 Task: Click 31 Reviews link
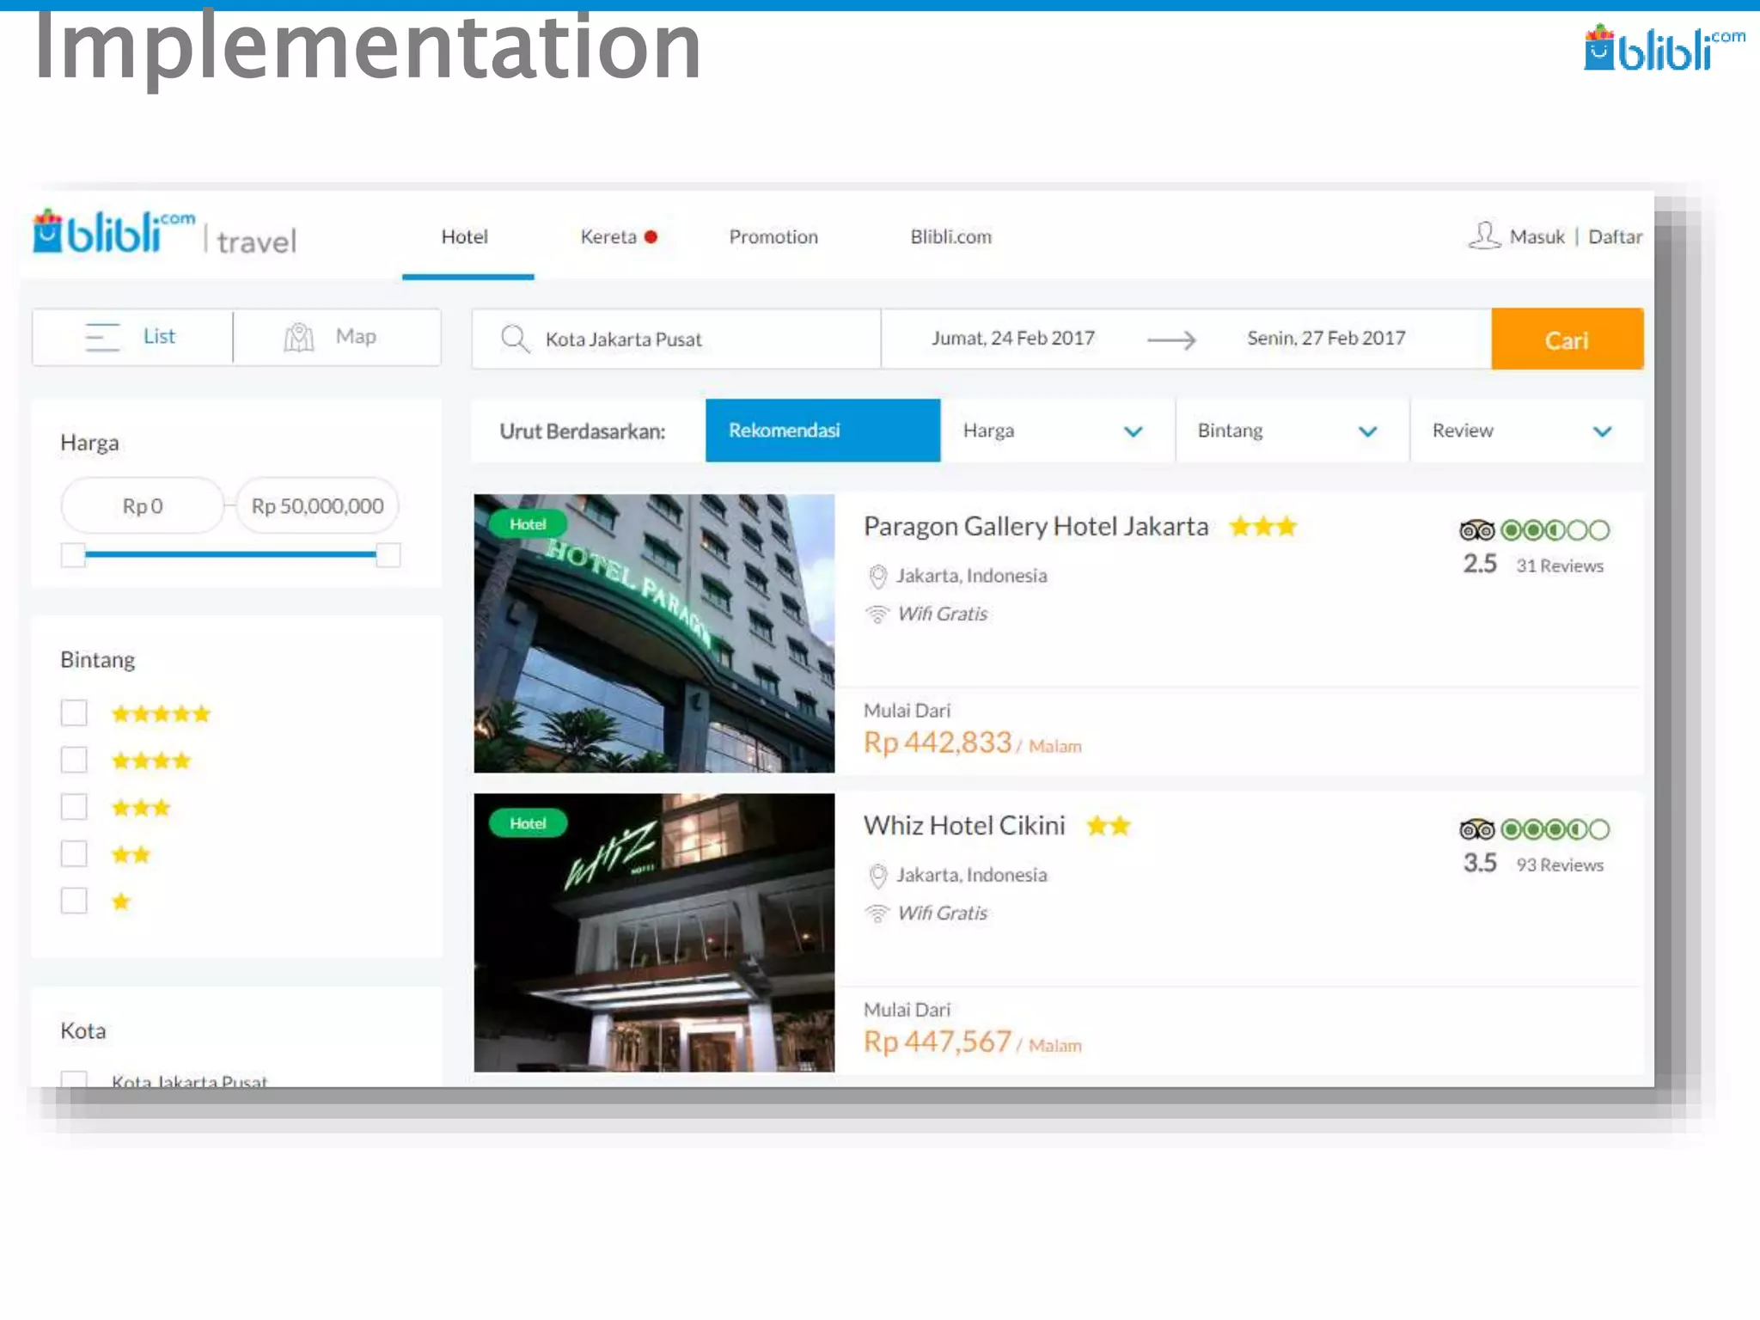[x=1560, y=566]
